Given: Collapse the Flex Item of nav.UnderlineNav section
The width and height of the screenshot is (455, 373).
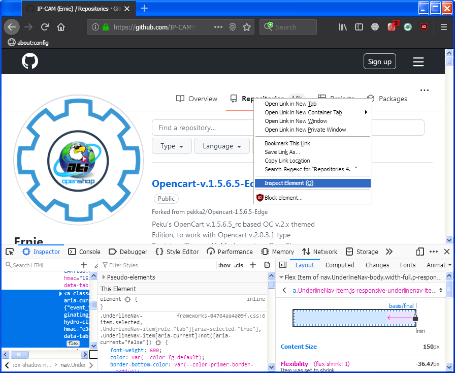Looking at the screenshot, I should click(x=281, y=277).
